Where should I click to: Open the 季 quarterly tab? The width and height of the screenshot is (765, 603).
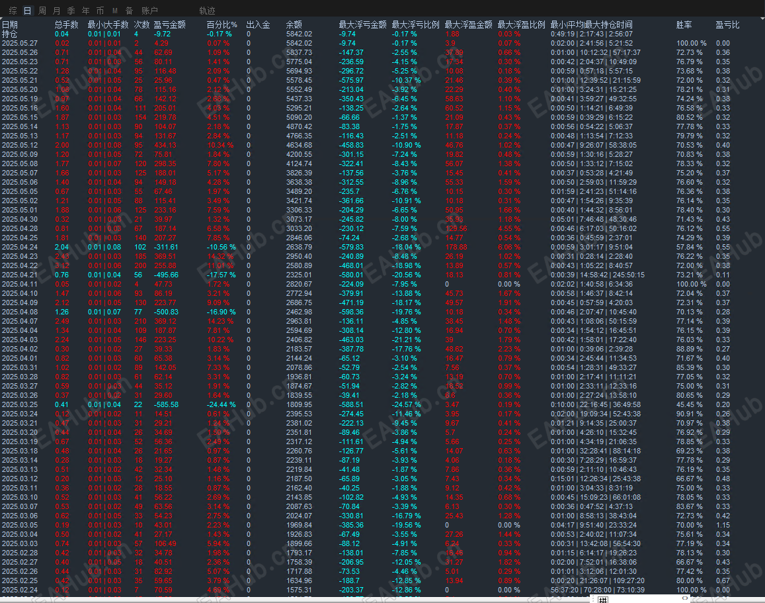tap(71, 10)
